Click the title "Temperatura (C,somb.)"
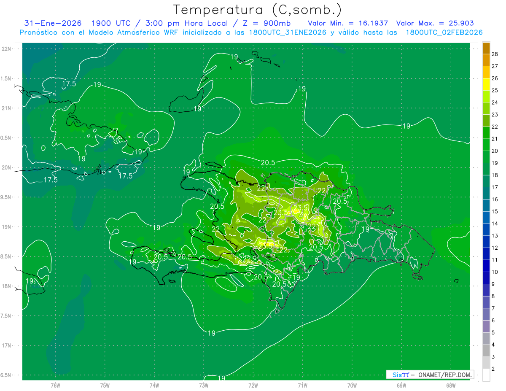Screen dimensions: 506x391 click(x=258, y=10)
